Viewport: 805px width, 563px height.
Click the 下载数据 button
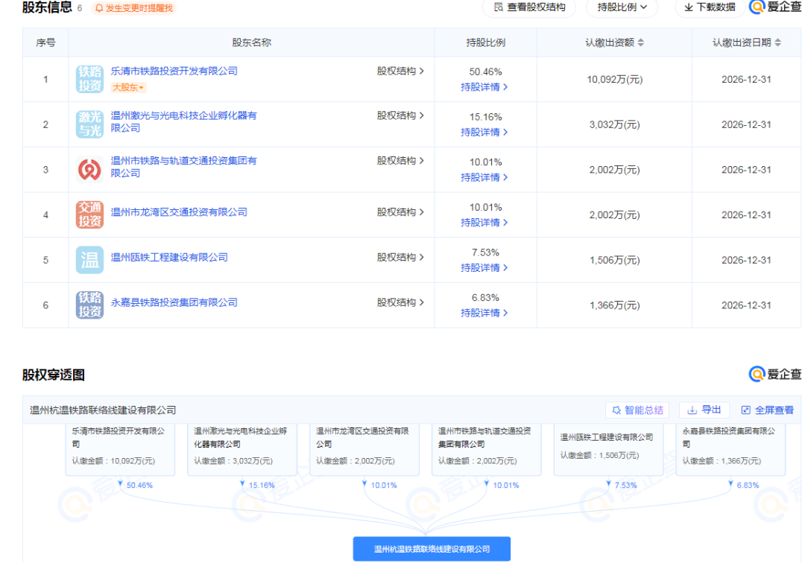[710, 7]
